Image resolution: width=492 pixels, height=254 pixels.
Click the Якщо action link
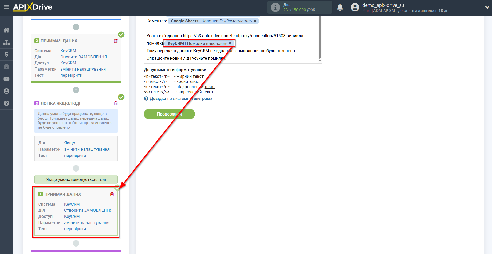[x=70, y=143]
